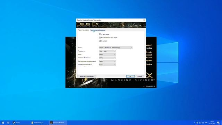Open the Стереоскопическое 3D dropdown
Screen dimensions: 222x125
click(107, 65)
